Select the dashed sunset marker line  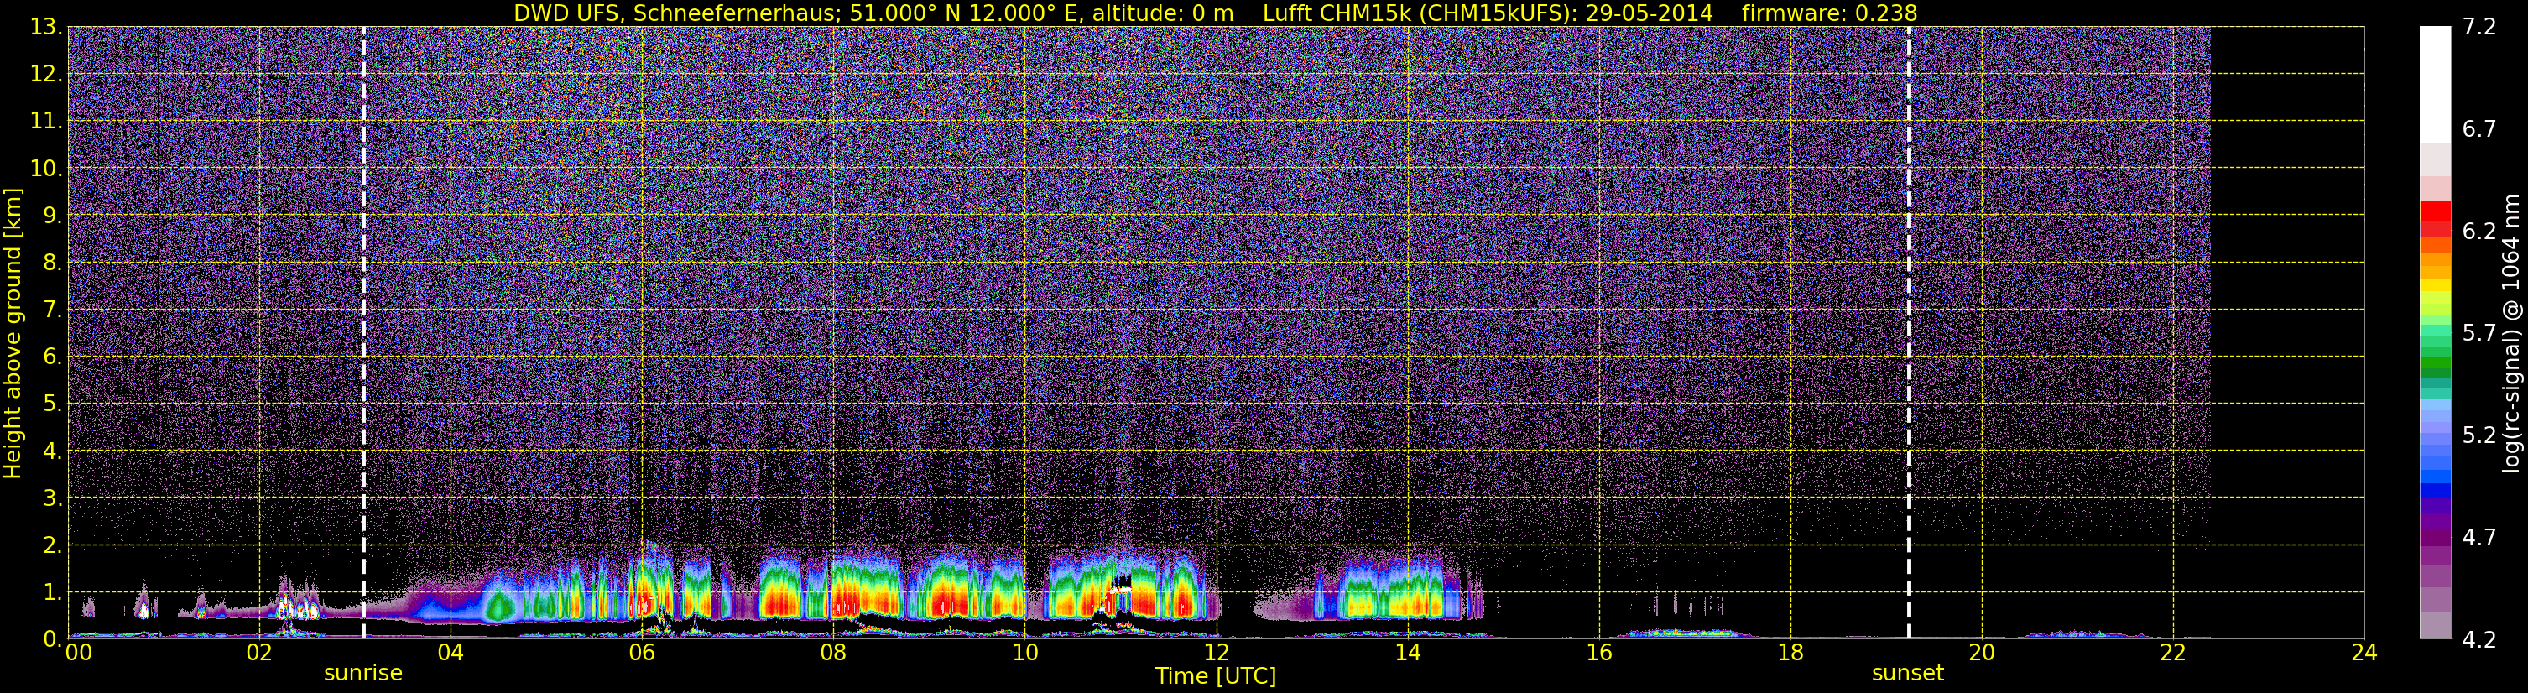1909,333
